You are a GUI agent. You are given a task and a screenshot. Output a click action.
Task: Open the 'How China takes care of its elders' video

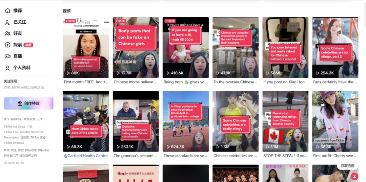click(86, 121)
